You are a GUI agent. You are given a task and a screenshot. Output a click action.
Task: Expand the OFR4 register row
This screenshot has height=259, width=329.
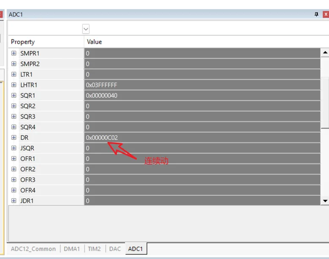tap(14, 190)
